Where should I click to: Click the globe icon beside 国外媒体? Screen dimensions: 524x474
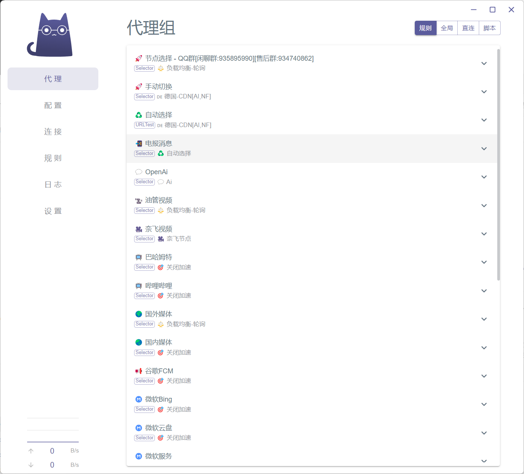tap(139, 314)
